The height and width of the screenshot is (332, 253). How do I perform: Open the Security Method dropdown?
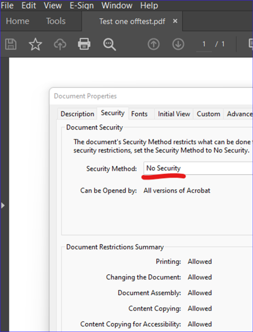198,168
